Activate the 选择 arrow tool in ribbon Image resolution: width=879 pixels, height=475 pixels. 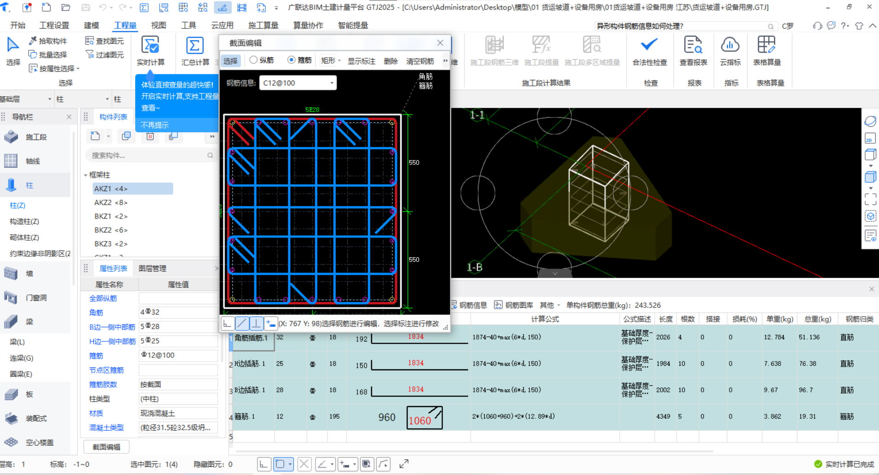[x=13, y=51]
